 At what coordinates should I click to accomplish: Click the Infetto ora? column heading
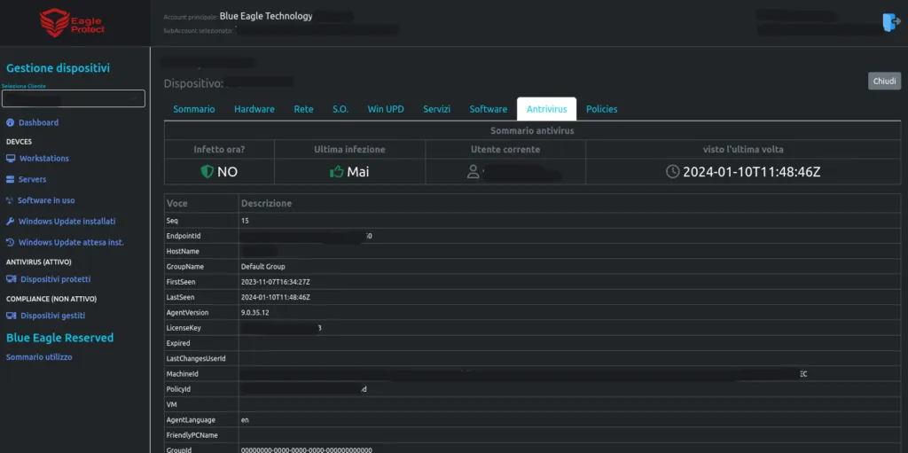(x=220, y=150)
